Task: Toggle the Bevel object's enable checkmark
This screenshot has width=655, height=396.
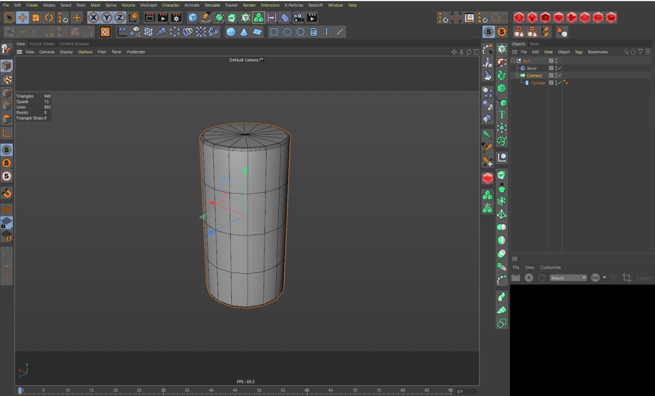Action: point(560,68)
